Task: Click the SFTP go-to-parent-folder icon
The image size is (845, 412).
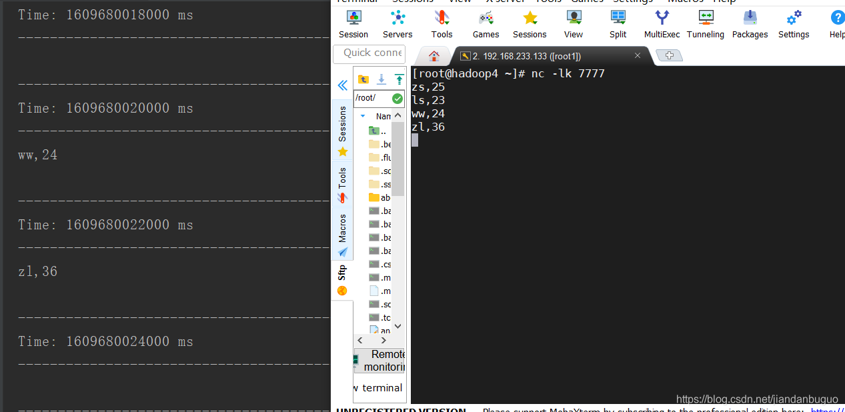Action: point(363,79)
